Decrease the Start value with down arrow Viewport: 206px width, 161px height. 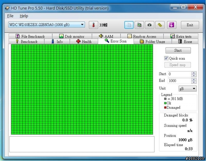194,76
